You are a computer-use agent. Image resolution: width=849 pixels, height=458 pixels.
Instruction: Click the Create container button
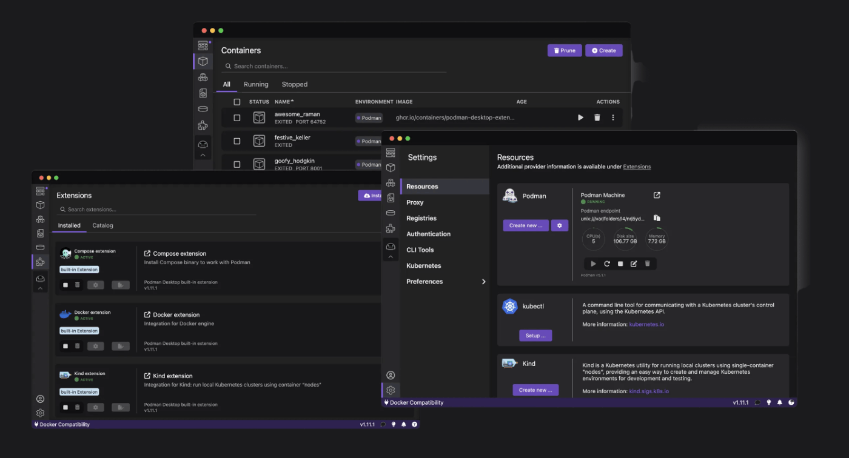(x=604, y=50)
